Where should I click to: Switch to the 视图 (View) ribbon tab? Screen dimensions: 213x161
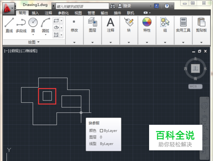78,13
